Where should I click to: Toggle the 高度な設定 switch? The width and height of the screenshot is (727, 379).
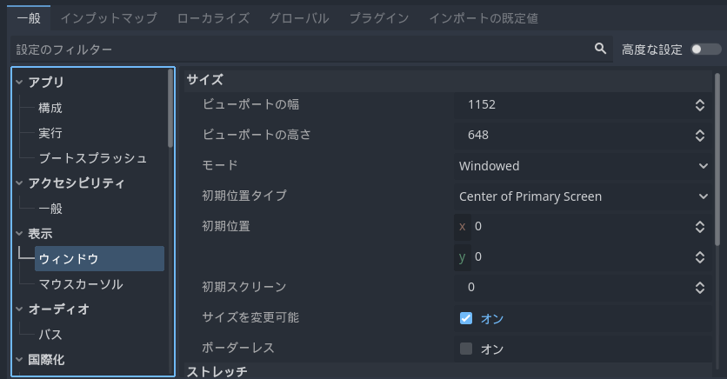coord(705,50)
